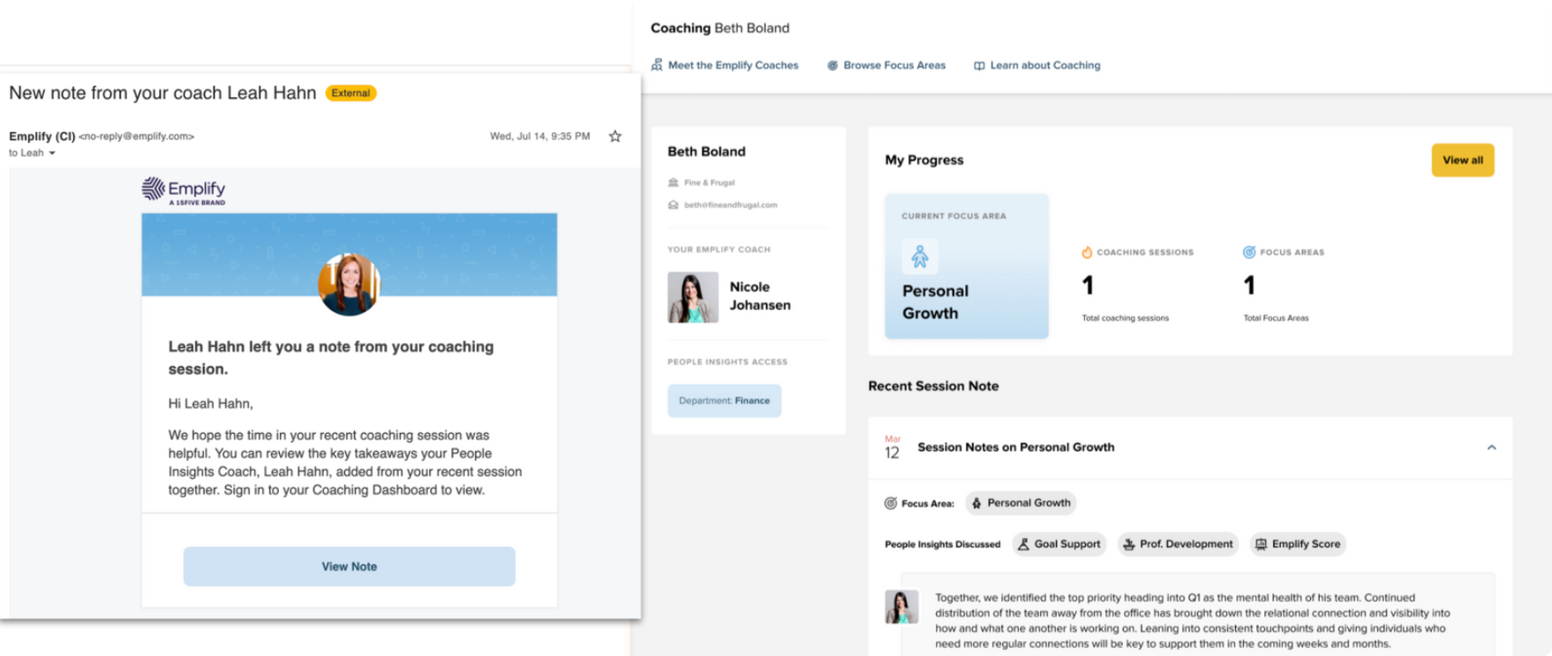Click the sender name Emplify (CI)
Screen dimensions: 1552x656
(41, 136)
